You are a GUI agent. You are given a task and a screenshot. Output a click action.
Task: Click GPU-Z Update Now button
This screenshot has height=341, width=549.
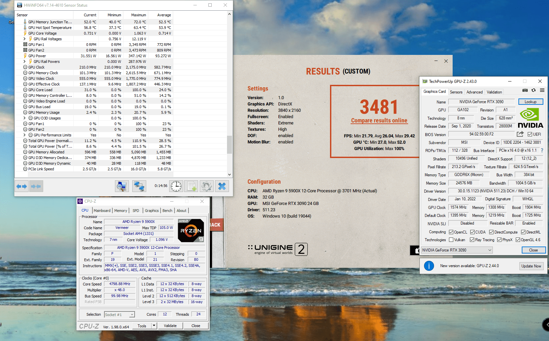pos(531,266)
